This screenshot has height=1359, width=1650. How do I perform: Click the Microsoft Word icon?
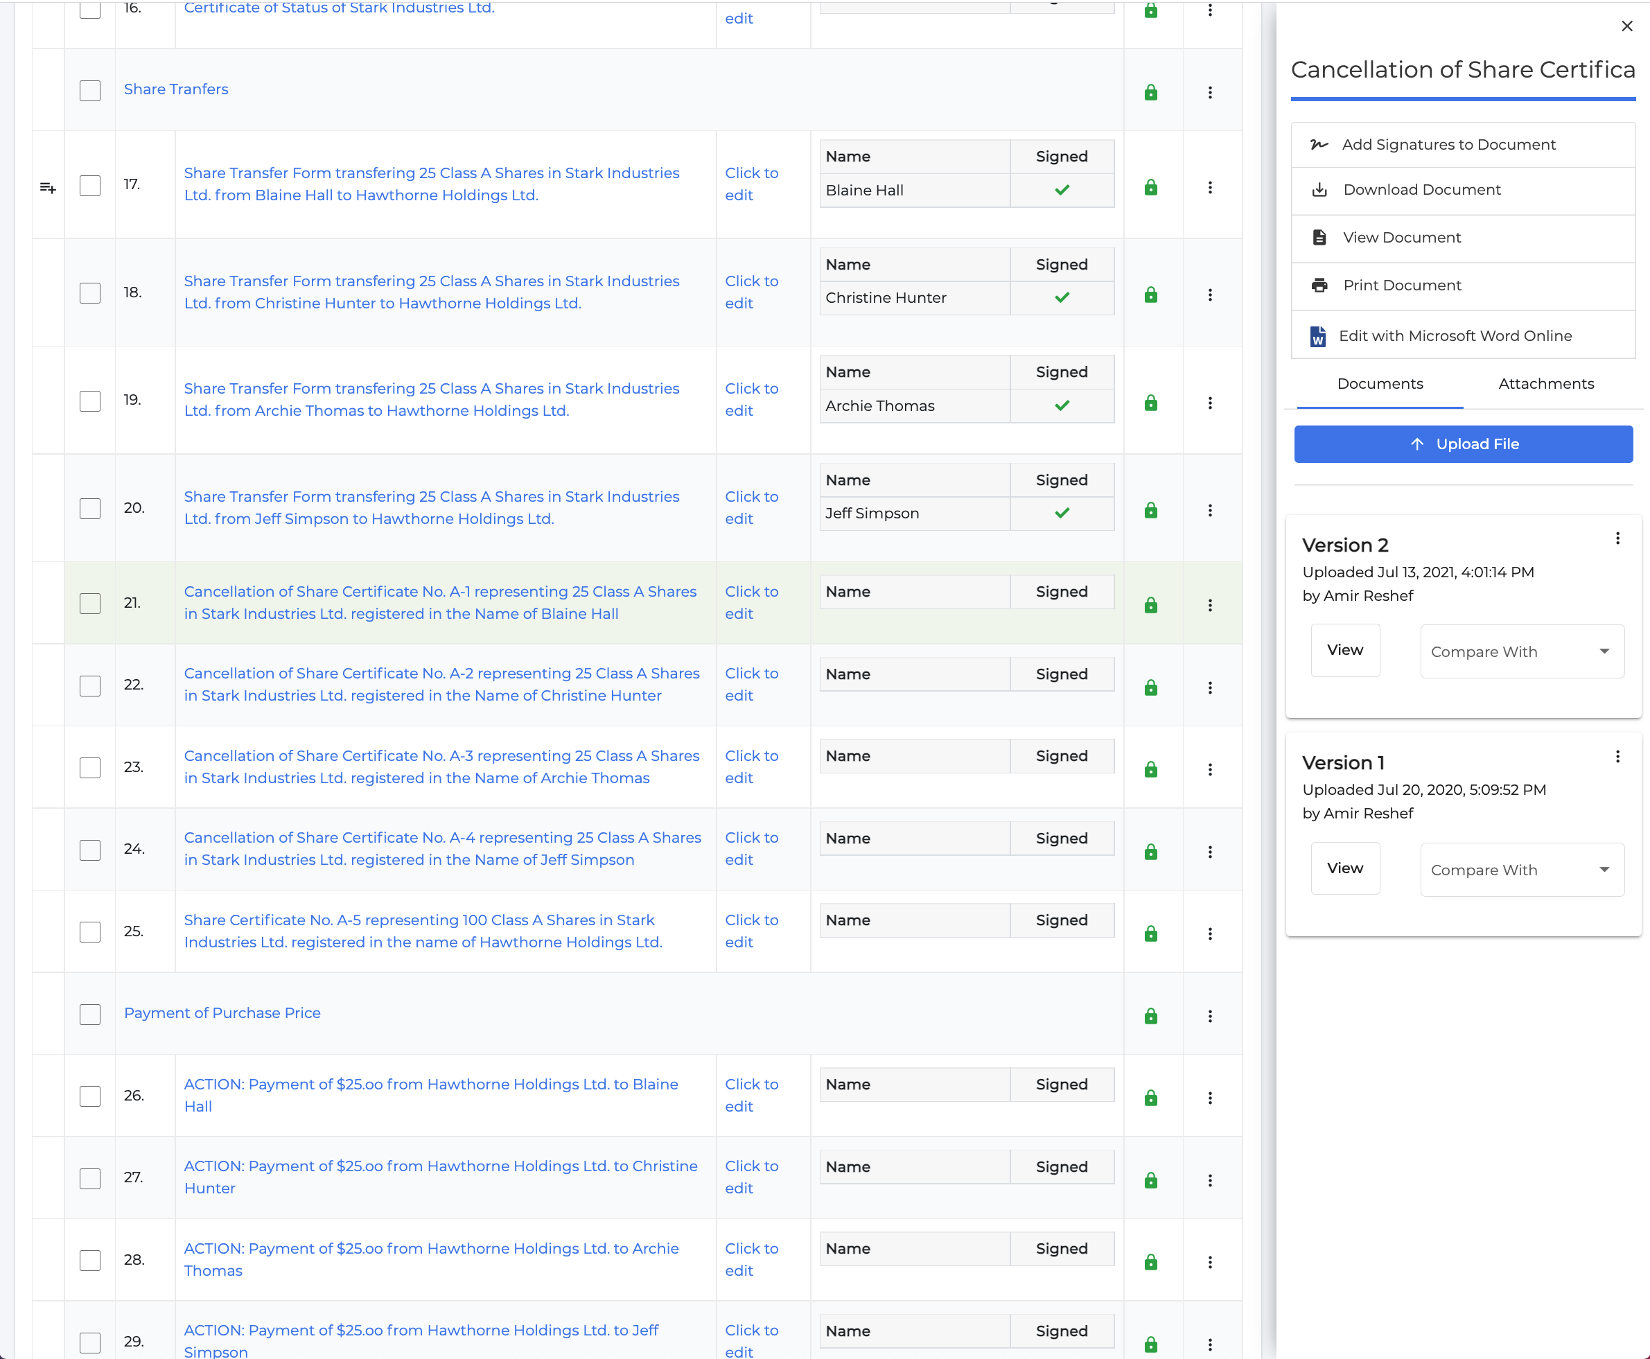1318,337
